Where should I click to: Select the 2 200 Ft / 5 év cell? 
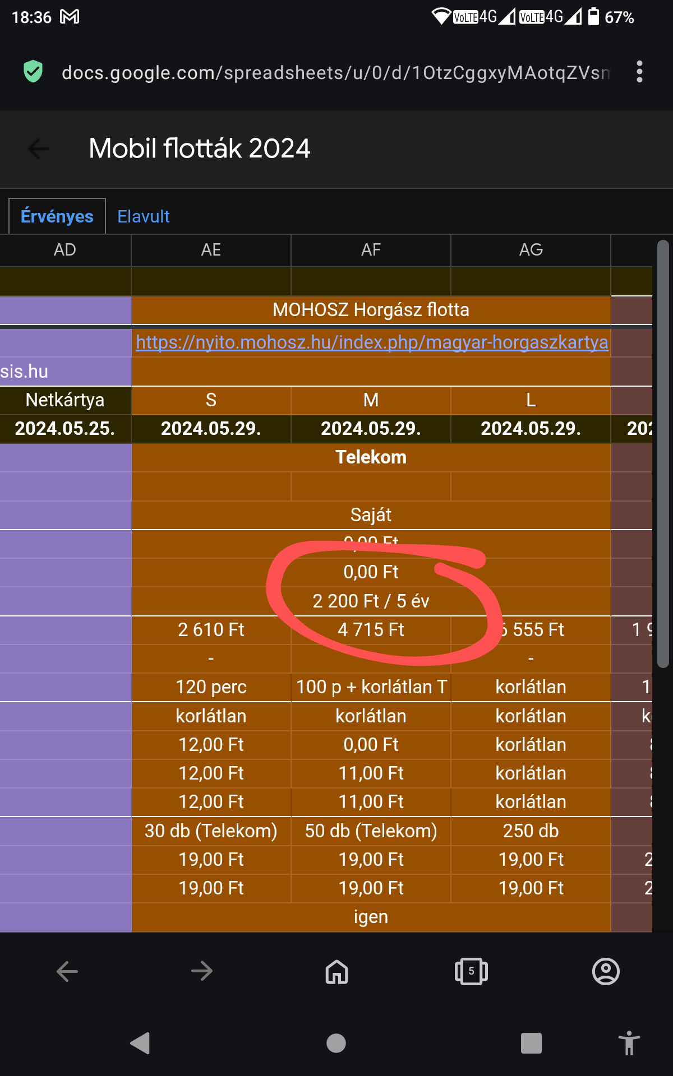[371, 601]
